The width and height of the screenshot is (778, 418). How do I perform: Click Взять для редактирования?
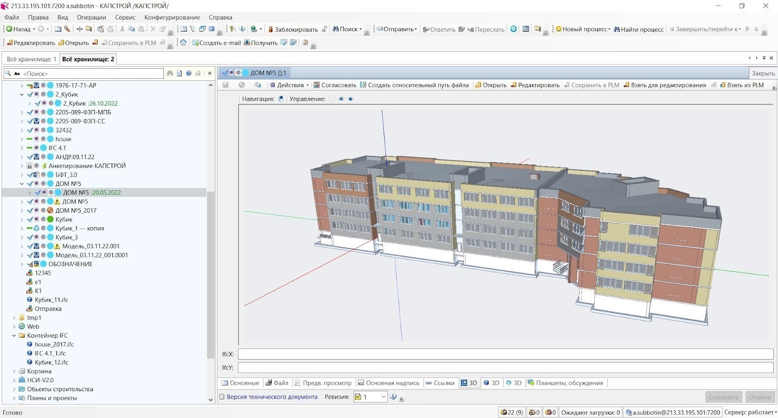point(665,85)
